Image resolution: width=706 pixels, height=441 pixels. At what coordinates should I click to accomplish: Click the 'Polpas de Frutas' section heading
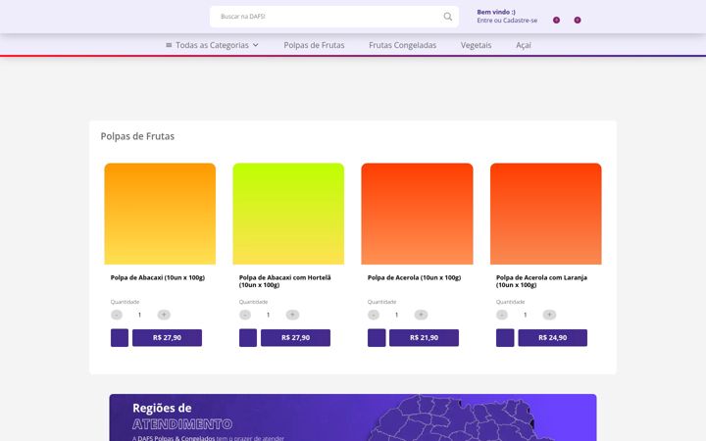click(137, 136)
